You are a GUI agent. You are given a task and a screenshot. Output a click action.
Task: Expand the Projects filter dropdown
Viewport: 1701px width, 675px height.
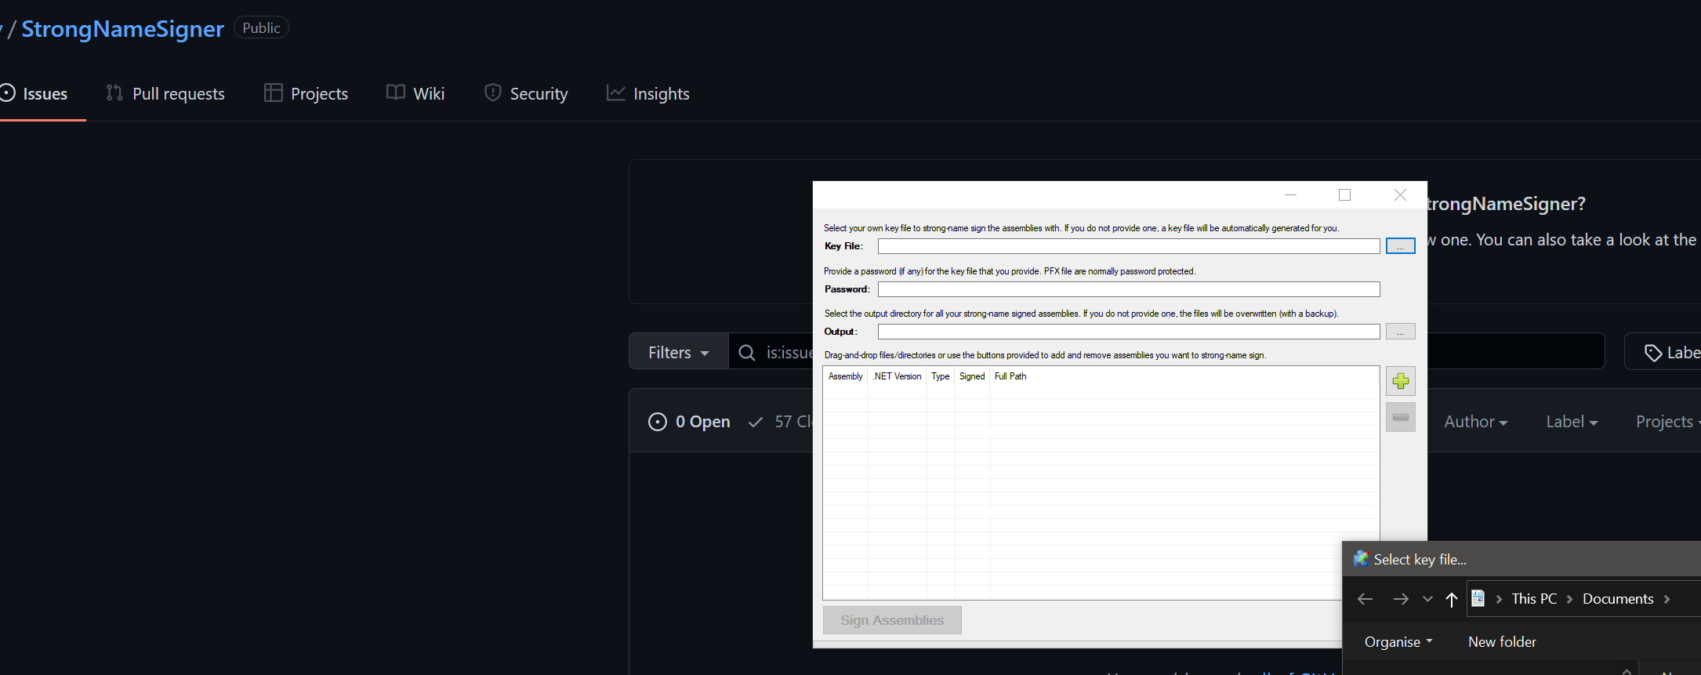1667,422
